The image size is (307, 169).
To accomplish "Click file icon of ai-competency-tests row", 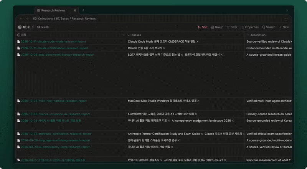I will 18,147.
